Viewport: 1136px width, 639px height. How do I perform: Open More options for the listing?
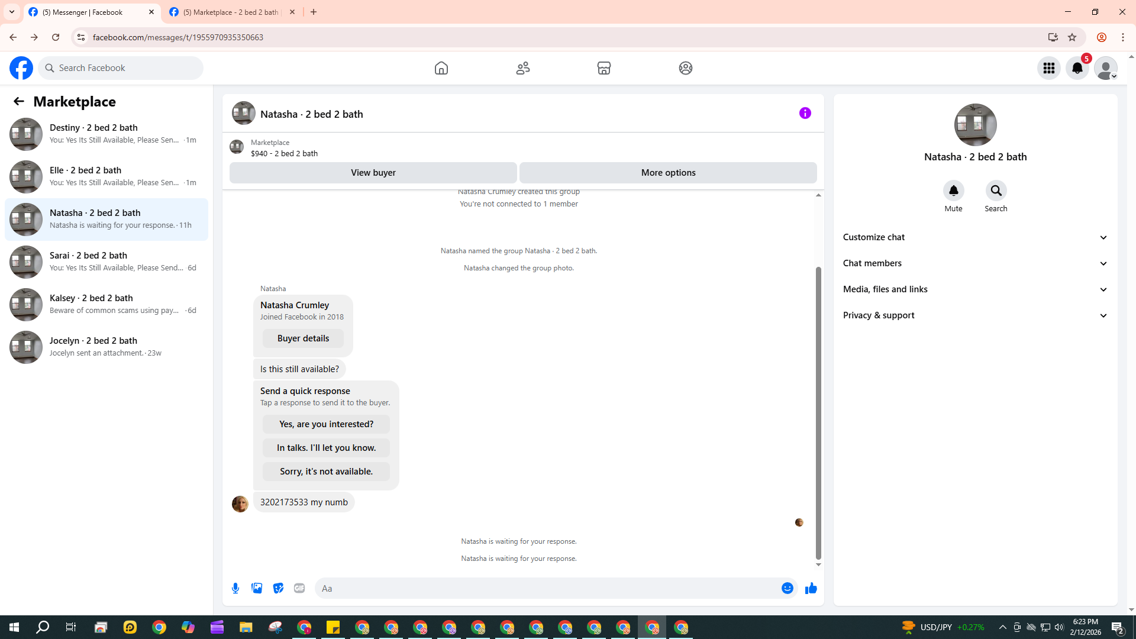[669, 173]
